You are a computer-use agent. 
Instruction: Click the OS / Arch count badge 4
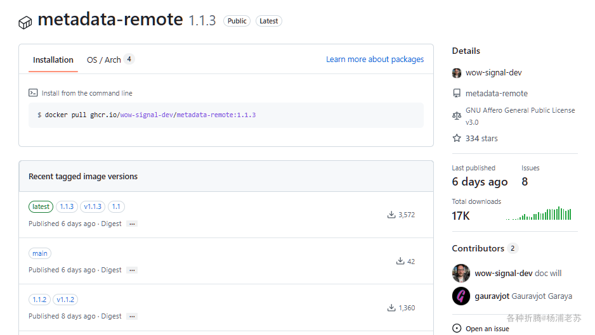pyautogui.click(x=129, y=59)
